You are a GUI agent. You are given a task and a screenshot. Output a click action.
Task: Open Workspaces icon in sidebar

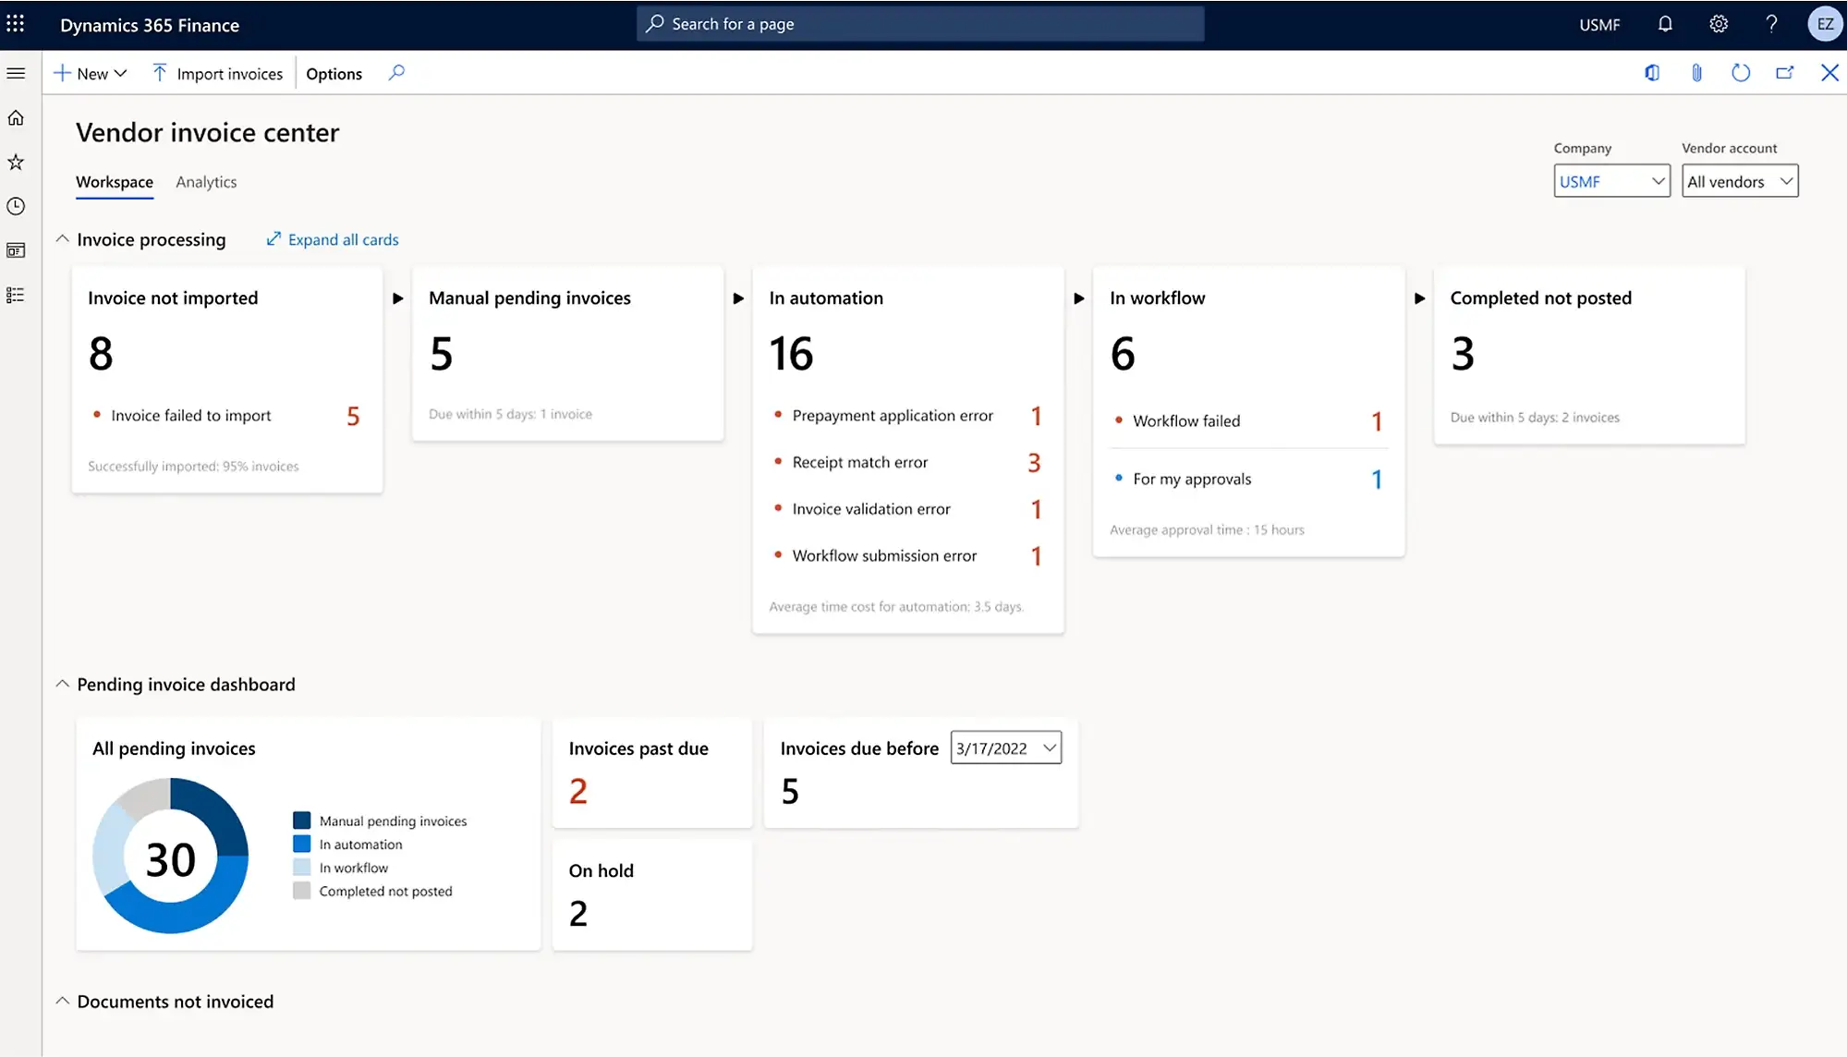16,250
